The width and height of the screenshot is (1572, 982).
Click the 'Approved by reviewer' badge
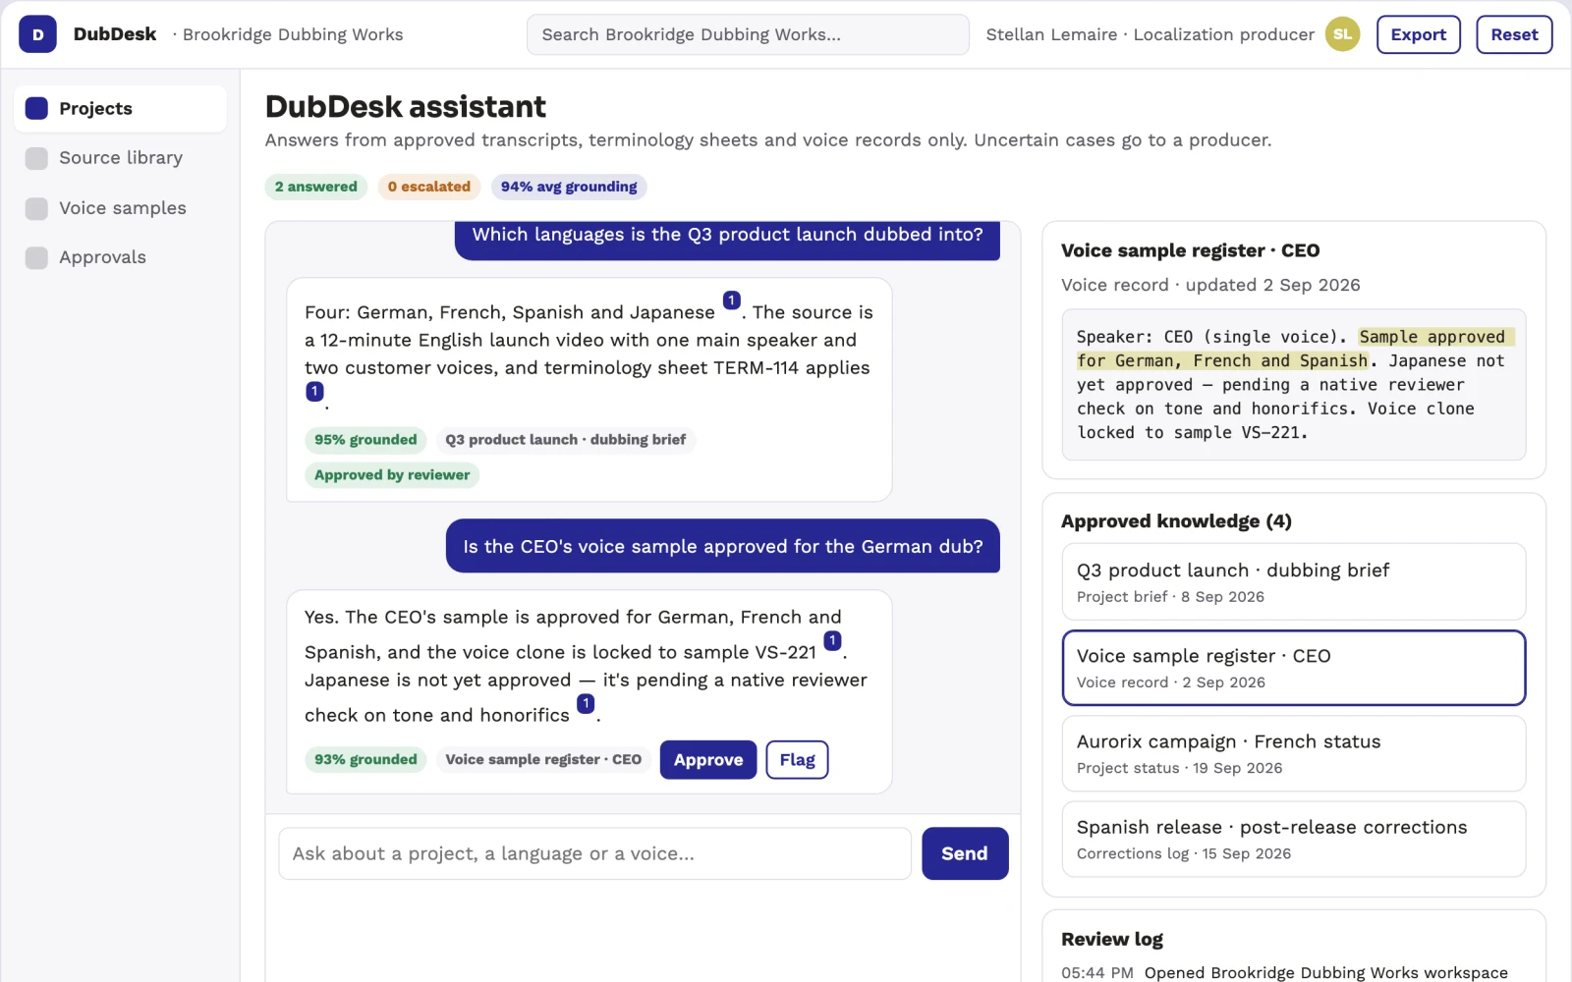click(392, 475)
